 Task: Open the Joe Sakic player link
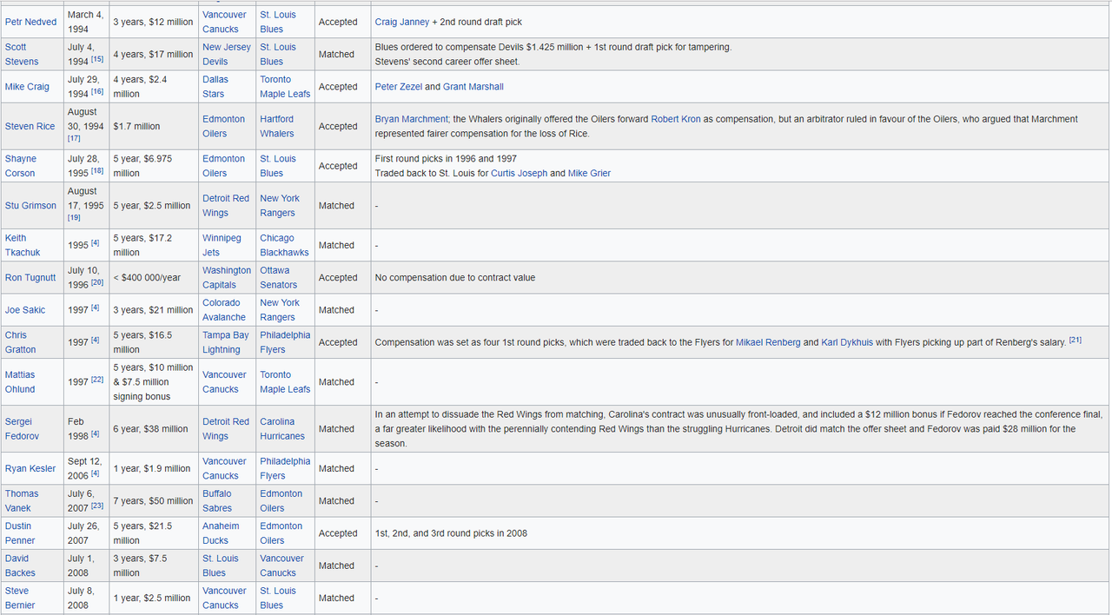[25, 310]
